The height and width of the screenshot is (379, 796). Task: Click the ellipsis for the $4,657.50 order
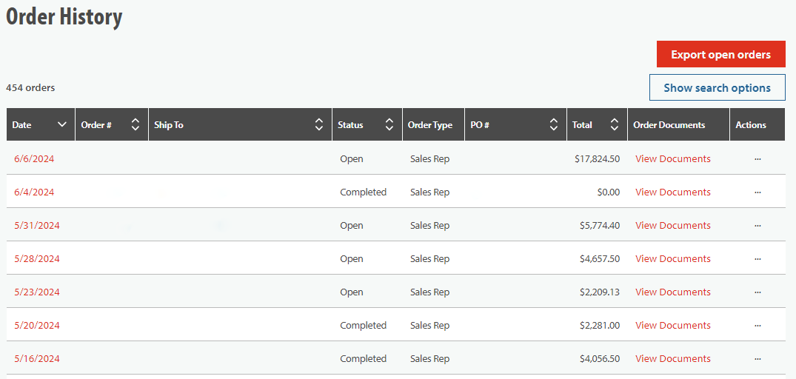[757, 259]
